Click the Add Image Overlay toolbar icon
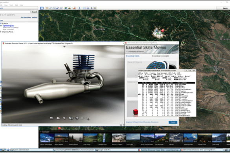Screen dimensions: 230x153 [x=57, y=8]
